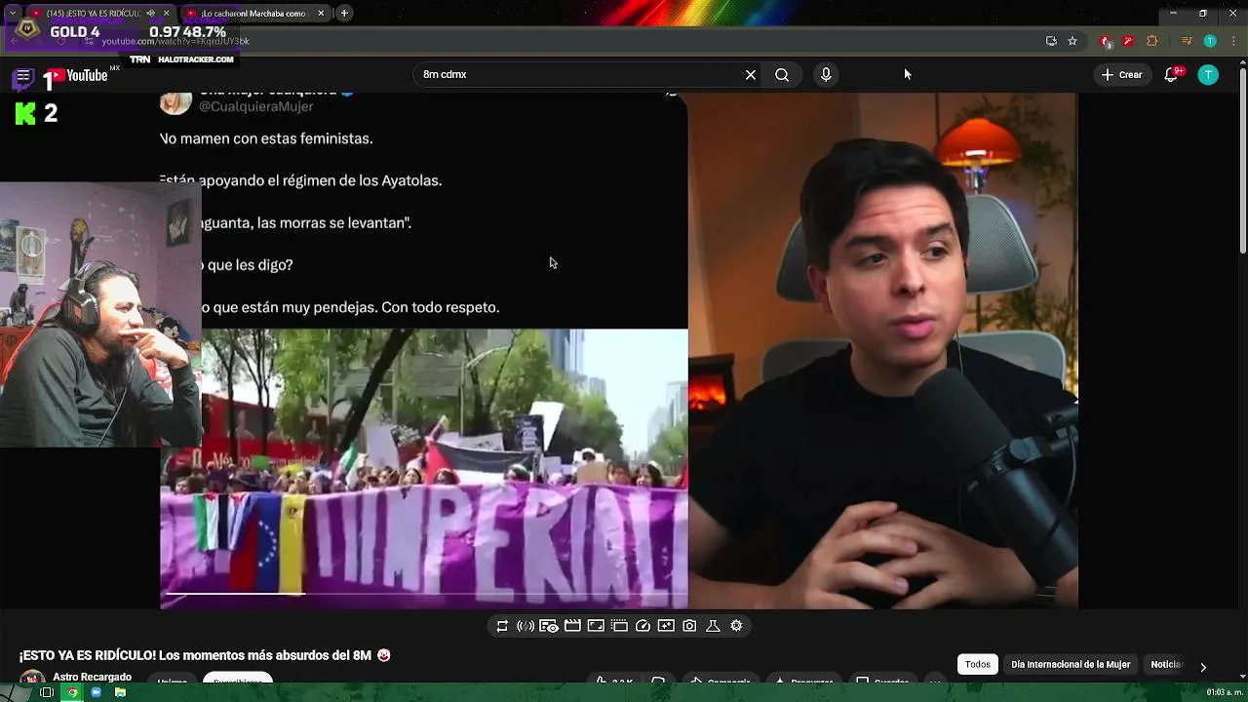Viewport: 1248px width, 702px height.
Task: Open a new browser tab
Action: coord(344,13)
